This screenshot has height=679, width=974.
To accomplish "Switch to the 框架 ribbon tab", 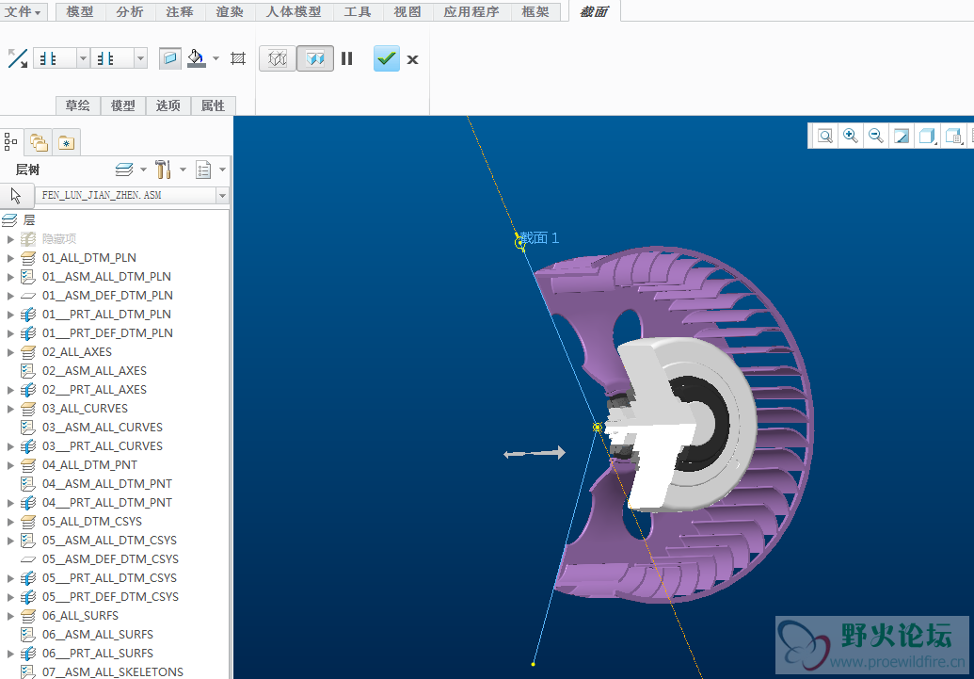I will (x=535, y=12).
